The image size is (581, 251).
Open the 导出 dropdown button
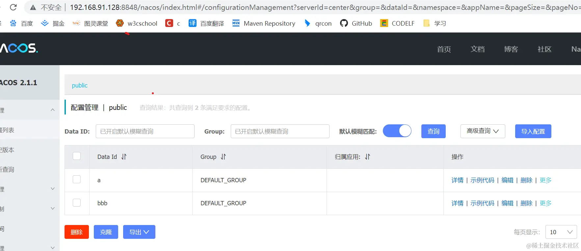[139, 232]
